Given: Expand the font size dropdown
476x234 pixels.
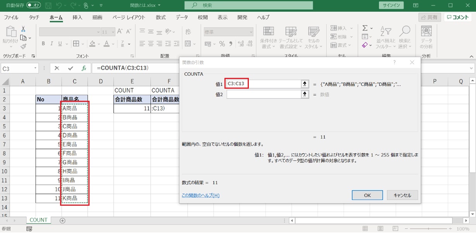Looking at the screenshot, I should [x=112, y=32].
